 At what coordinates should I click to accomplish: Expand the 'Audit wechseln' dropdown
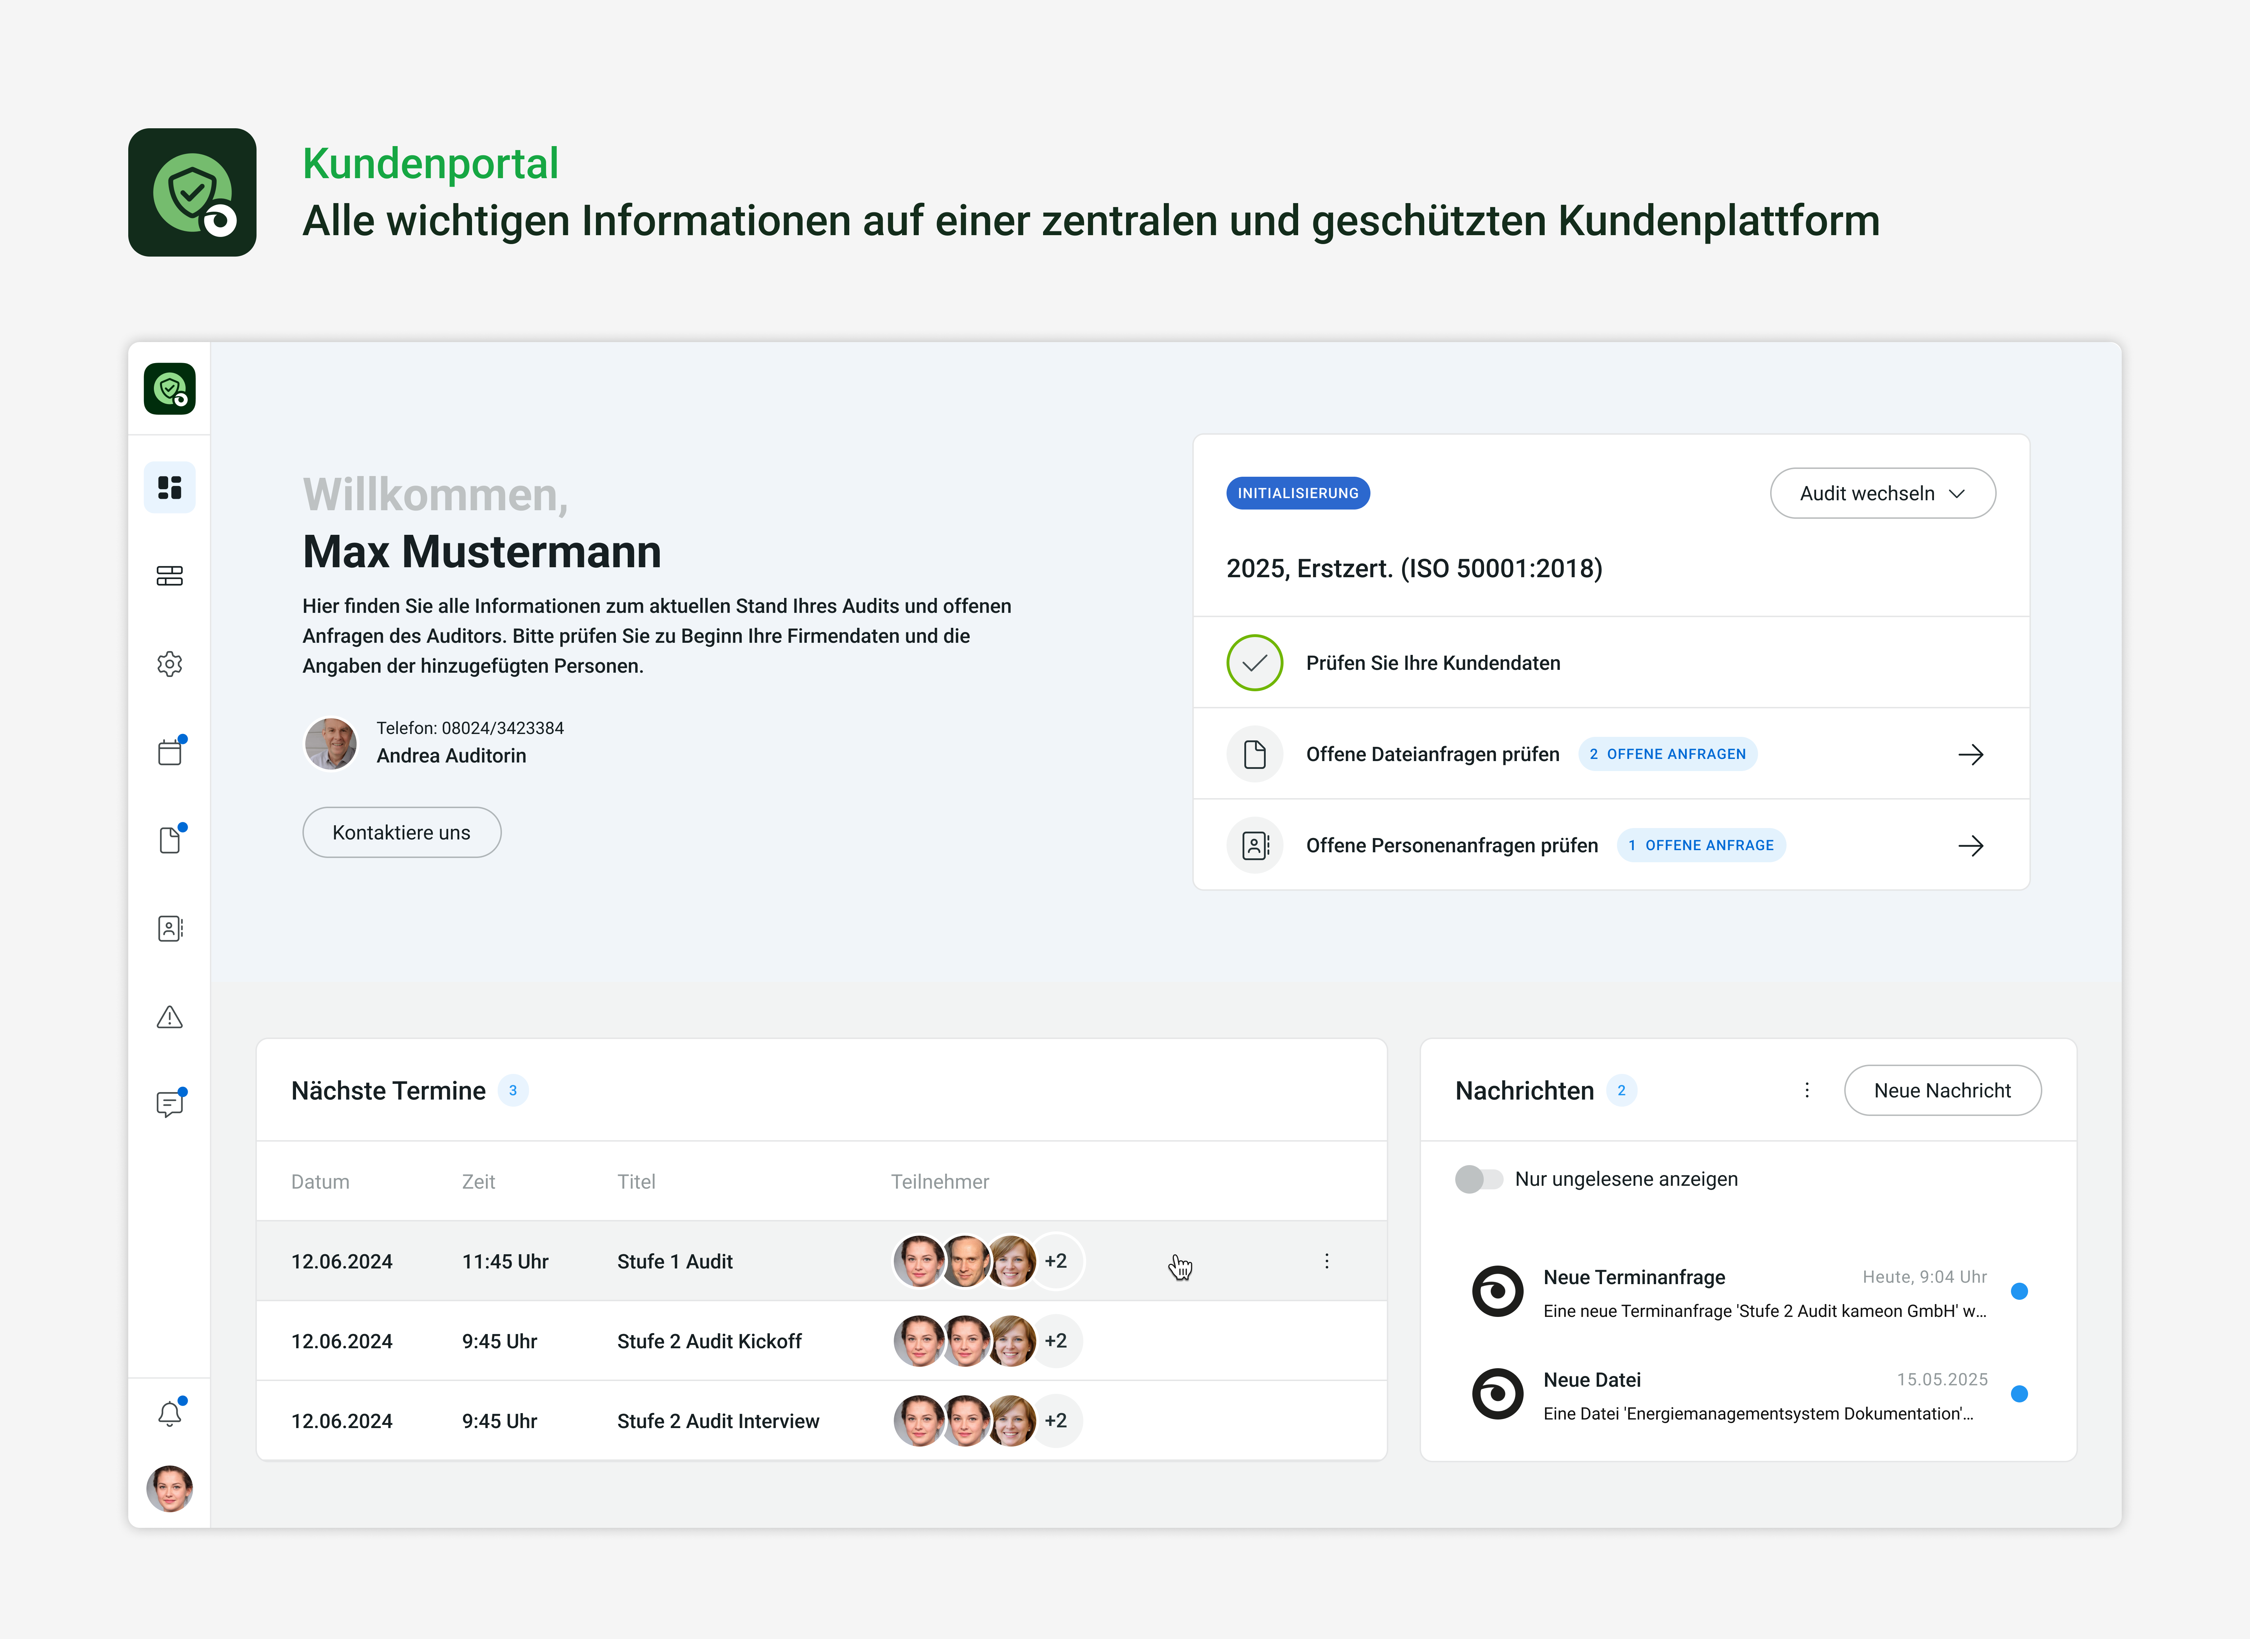coord(1882,493)
